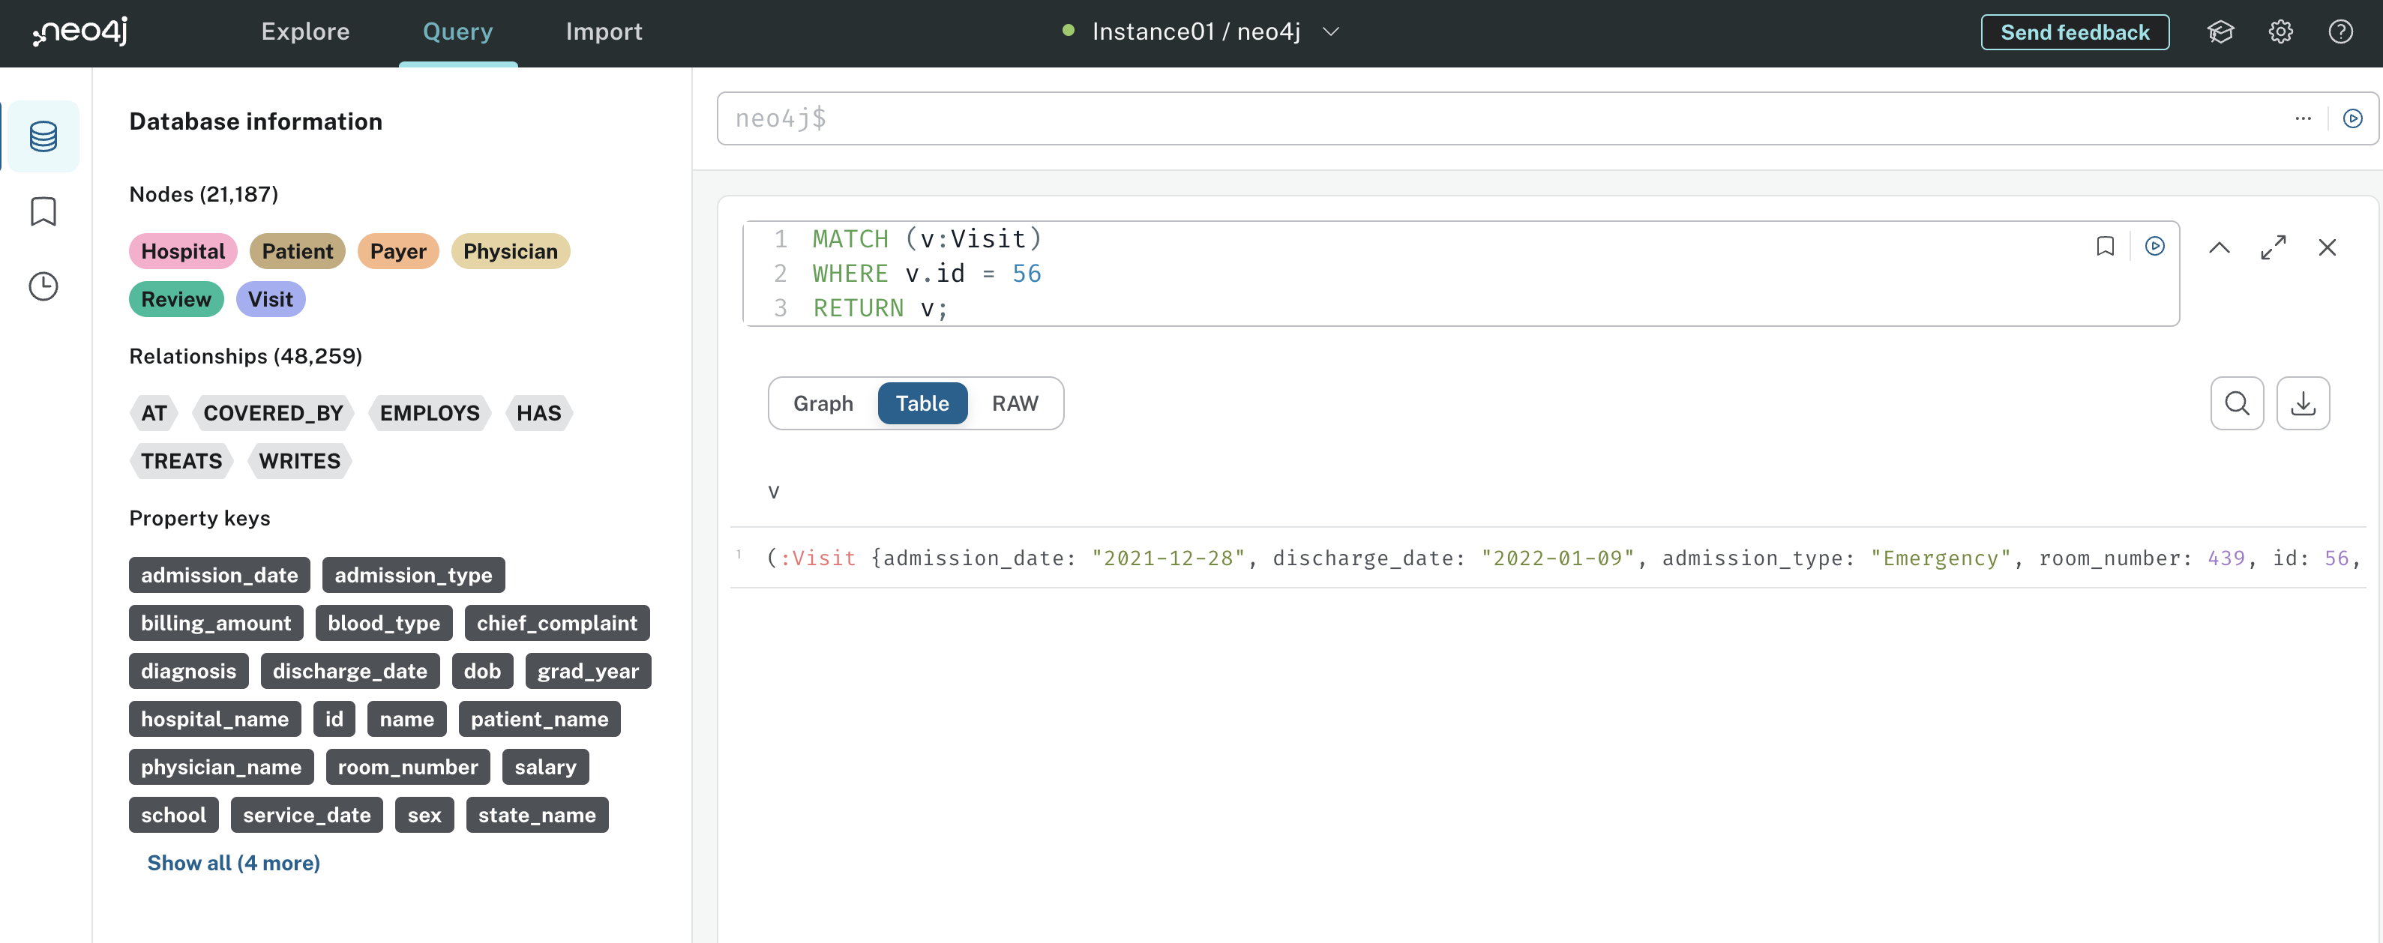Expand Show all property keys
The width and height of the screenshot is (2383, 943).
click(233, 863)
